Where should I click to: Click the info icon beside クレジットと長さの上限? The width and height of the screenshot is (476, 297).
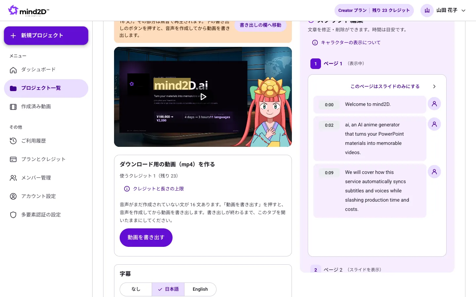pos(127,189)
